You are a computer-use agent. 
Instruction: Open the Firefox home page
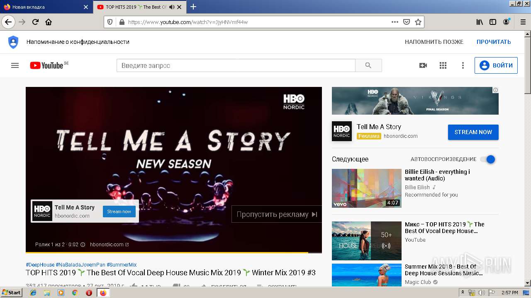(x=49, y=22)
